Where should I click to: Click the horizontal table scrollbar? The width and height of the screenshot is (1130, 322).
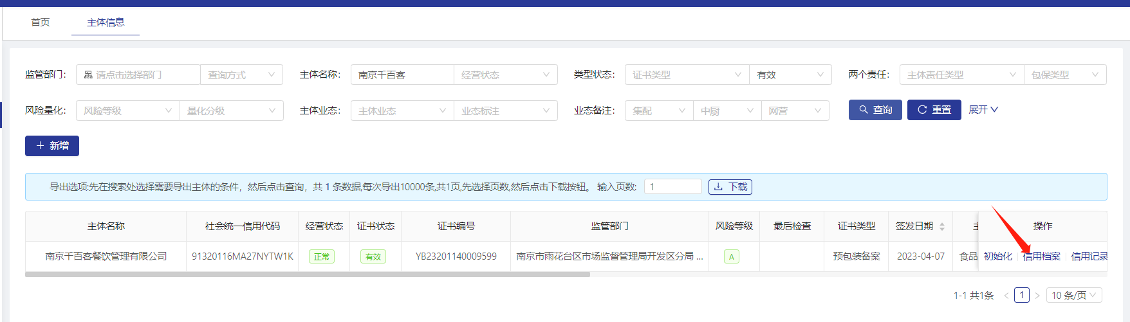pyautogui.click(x=308, y=274)
